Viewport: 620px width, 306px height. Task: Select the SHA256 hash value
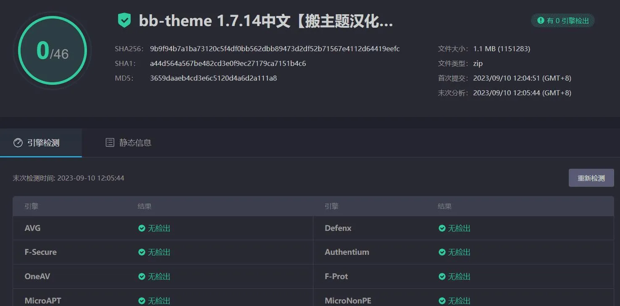tap(275, 49)
